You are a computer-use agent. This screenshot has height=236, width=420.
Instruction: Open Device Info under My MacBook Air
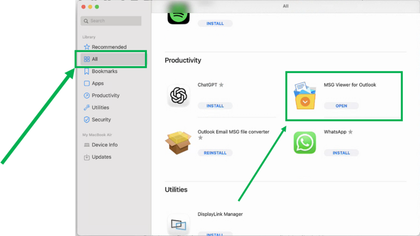coord(104,145)
